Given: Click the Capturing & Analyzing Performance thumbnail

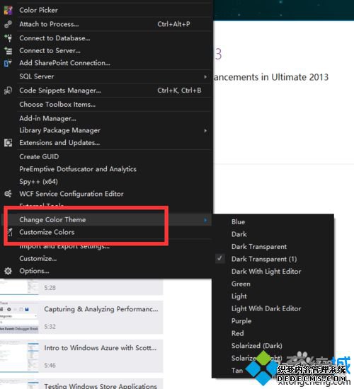Looking at the screenshot, I should [x=19, y=317].
